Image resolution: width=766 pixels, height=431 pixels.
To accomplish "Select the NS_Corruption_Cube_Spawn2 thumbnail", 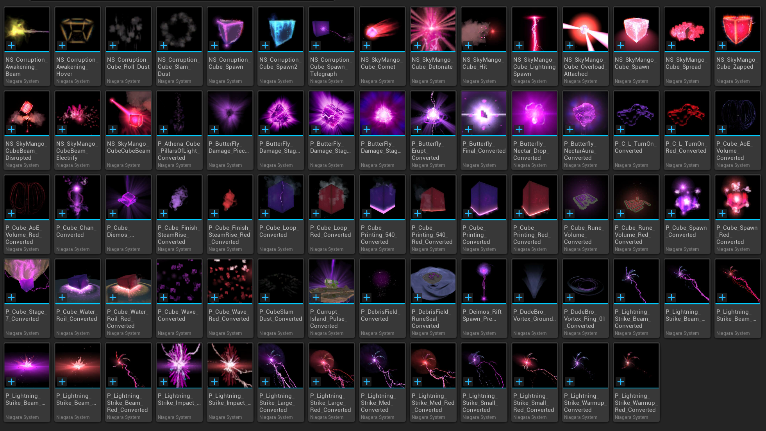I will point(281,29).
